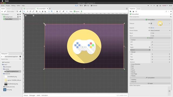Switch to the LogoCompleted scene tab
This screenshot has height=97, width=173.
point(29,9)
